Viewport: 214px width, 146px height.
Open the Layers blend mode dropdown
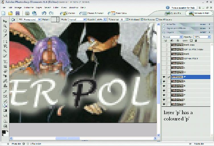pos(181,37)
